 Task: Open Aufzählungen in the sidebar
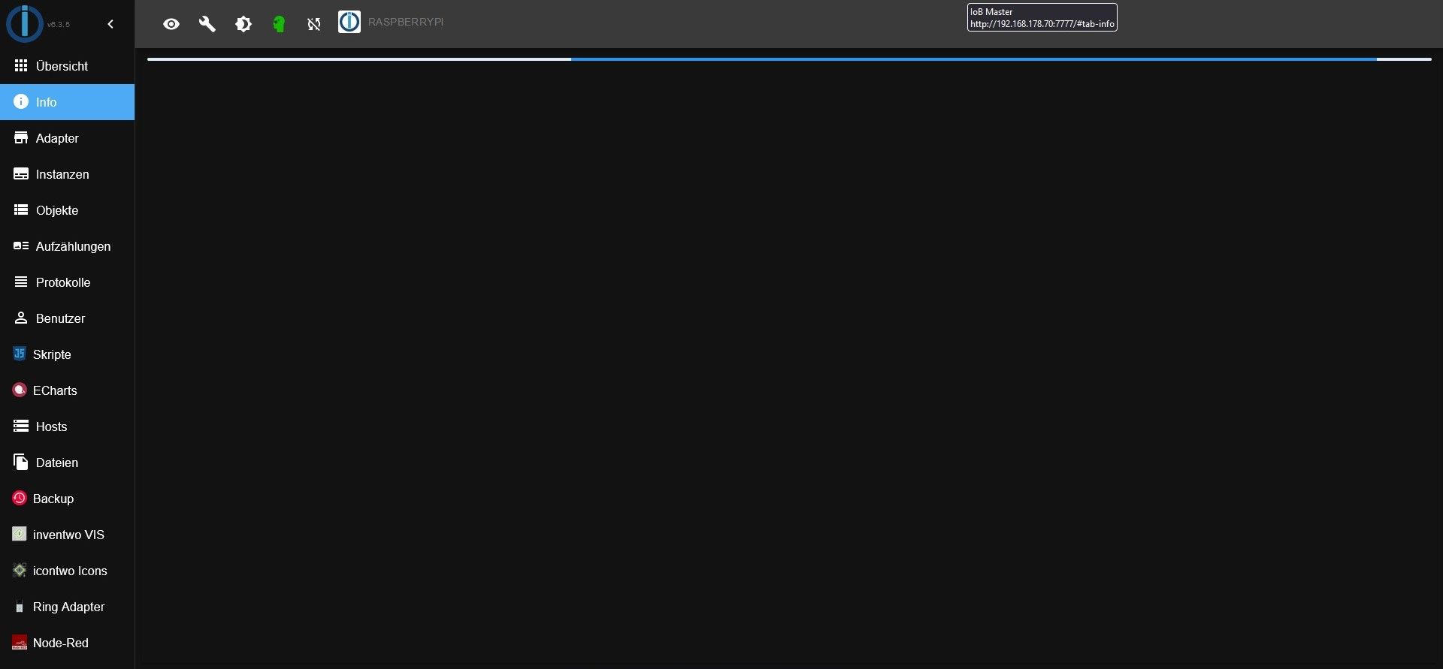coord(67,246)
